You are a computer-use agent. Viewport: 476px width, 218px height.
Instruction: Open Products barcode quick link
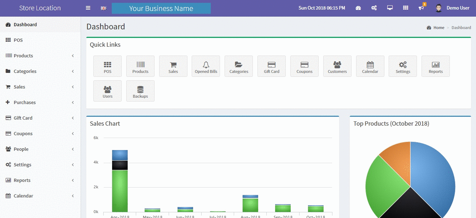(x=140, y=66)
